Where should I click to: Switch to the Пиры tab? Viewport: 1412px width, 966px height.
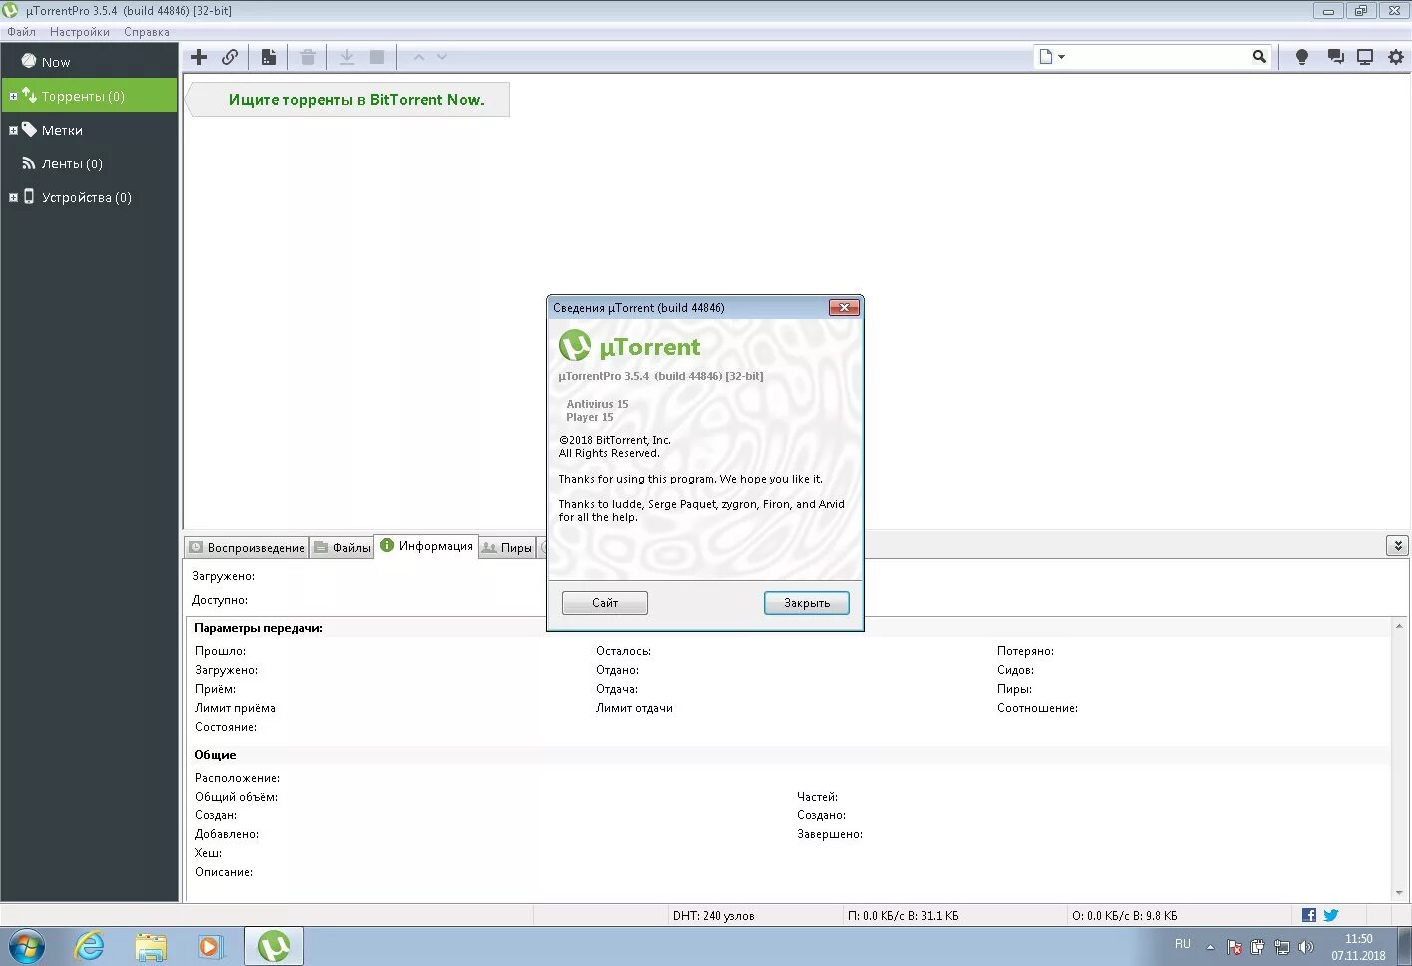pyautogui.click(x=508, y=547)
